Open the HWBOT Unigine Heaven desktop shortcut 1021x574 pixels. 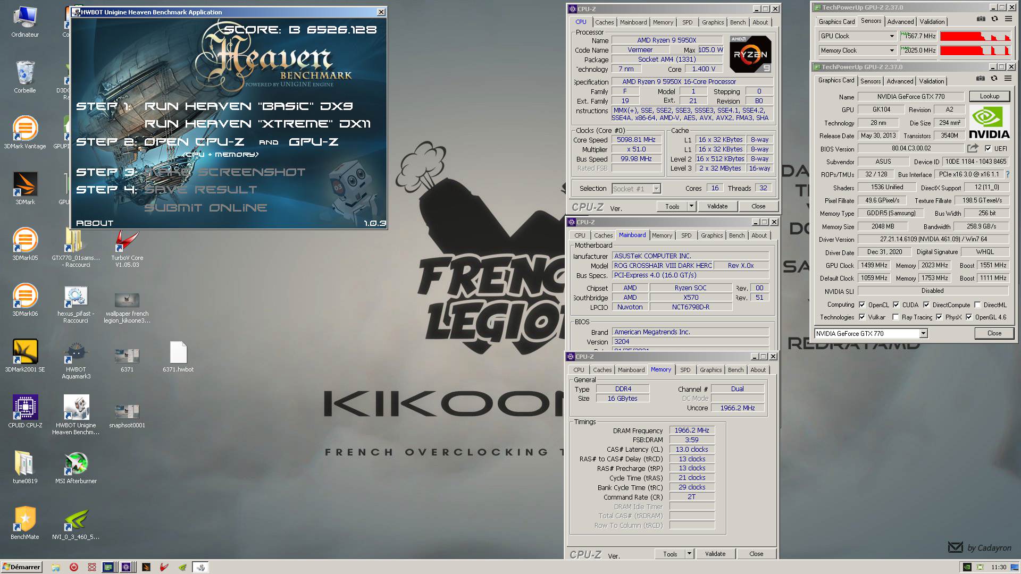[76, 416]
